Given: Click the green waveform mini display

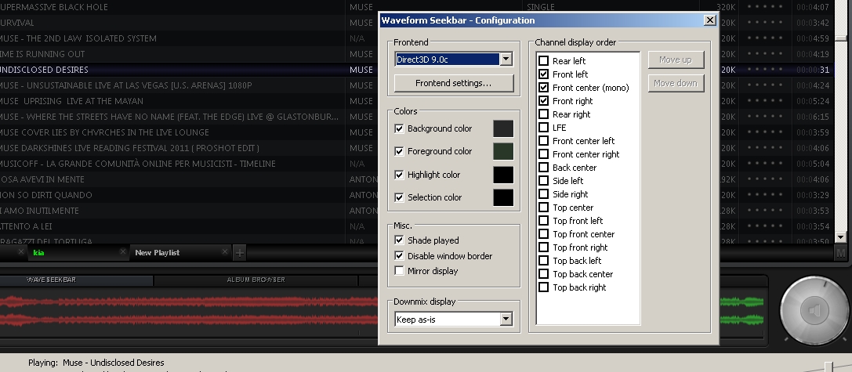Looking at the screenshot, I should pos(741,311).
